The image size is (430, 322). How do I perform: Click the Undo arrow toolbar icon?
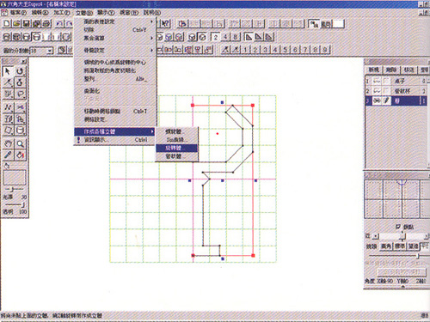coord(59,23)
